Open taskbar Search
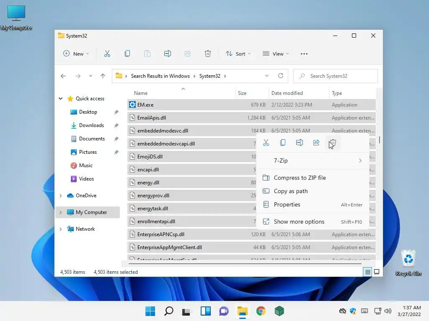The height and width of the screenshot is (321, 429). 168,311
